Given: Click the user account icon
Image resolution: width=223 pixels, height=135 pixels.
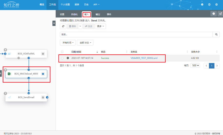Looking at the screenshot, I should pos(217,5).
